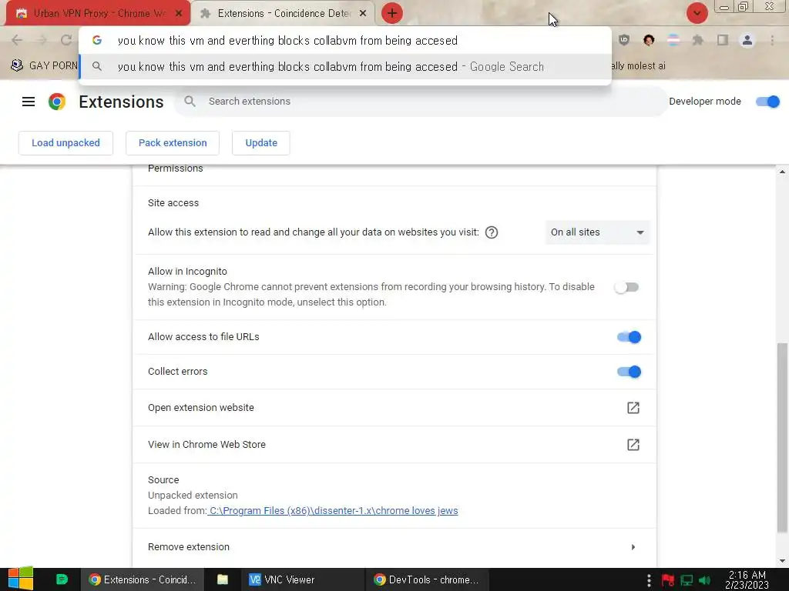Viewport: 789px width, 591px height.
Task: Click the help question mark next to site access
Action: pos(492,232)
